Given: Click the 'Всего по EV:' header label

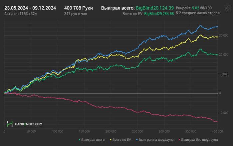Looking at the screenshot, I should pos(133,14).
